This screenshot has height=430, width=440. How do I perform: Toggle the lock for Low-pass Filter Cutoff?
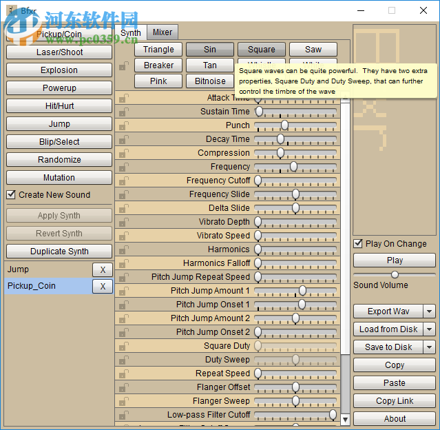(x=124, y=415)
